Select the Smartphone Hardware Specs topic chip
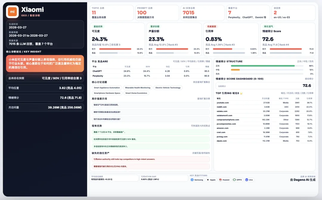This screenshot has height=200, width=322. pyautogui.click(x=107, y=93)
